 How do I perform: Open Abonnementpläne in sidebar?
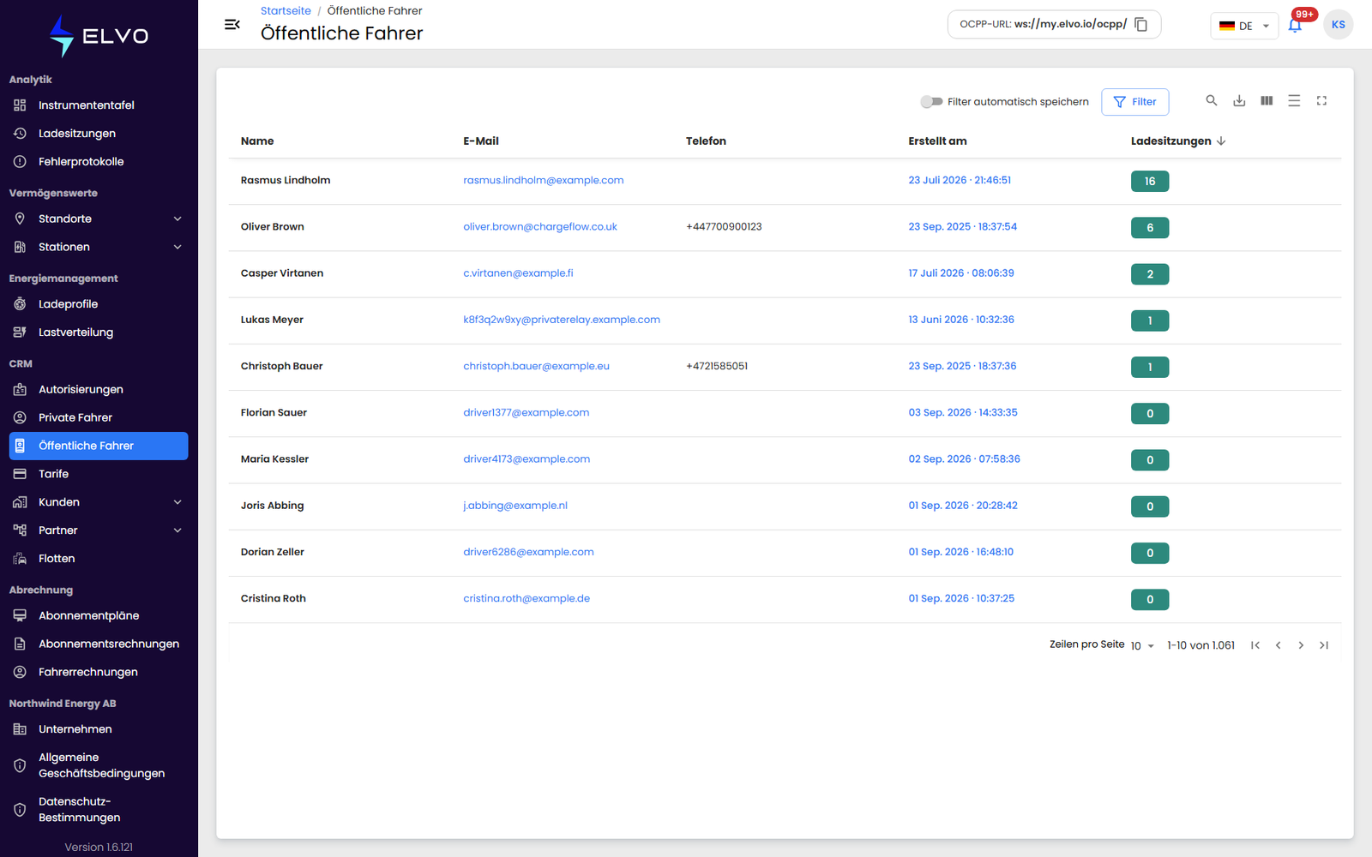pos(99,615)
